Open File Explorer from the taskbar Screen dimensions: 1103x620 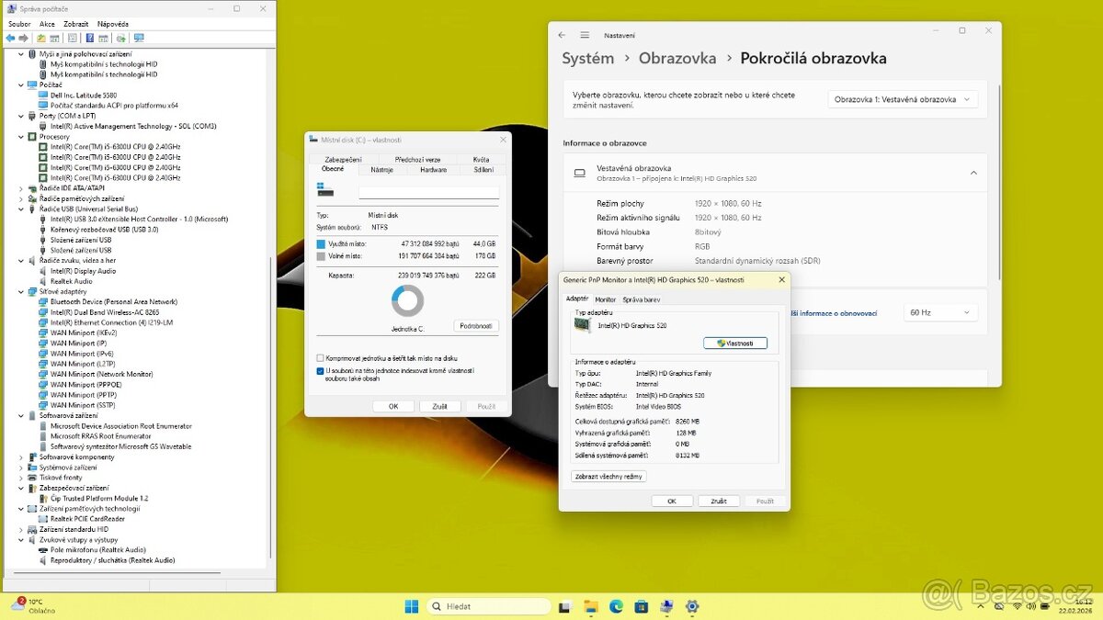(x=589, y=606)
